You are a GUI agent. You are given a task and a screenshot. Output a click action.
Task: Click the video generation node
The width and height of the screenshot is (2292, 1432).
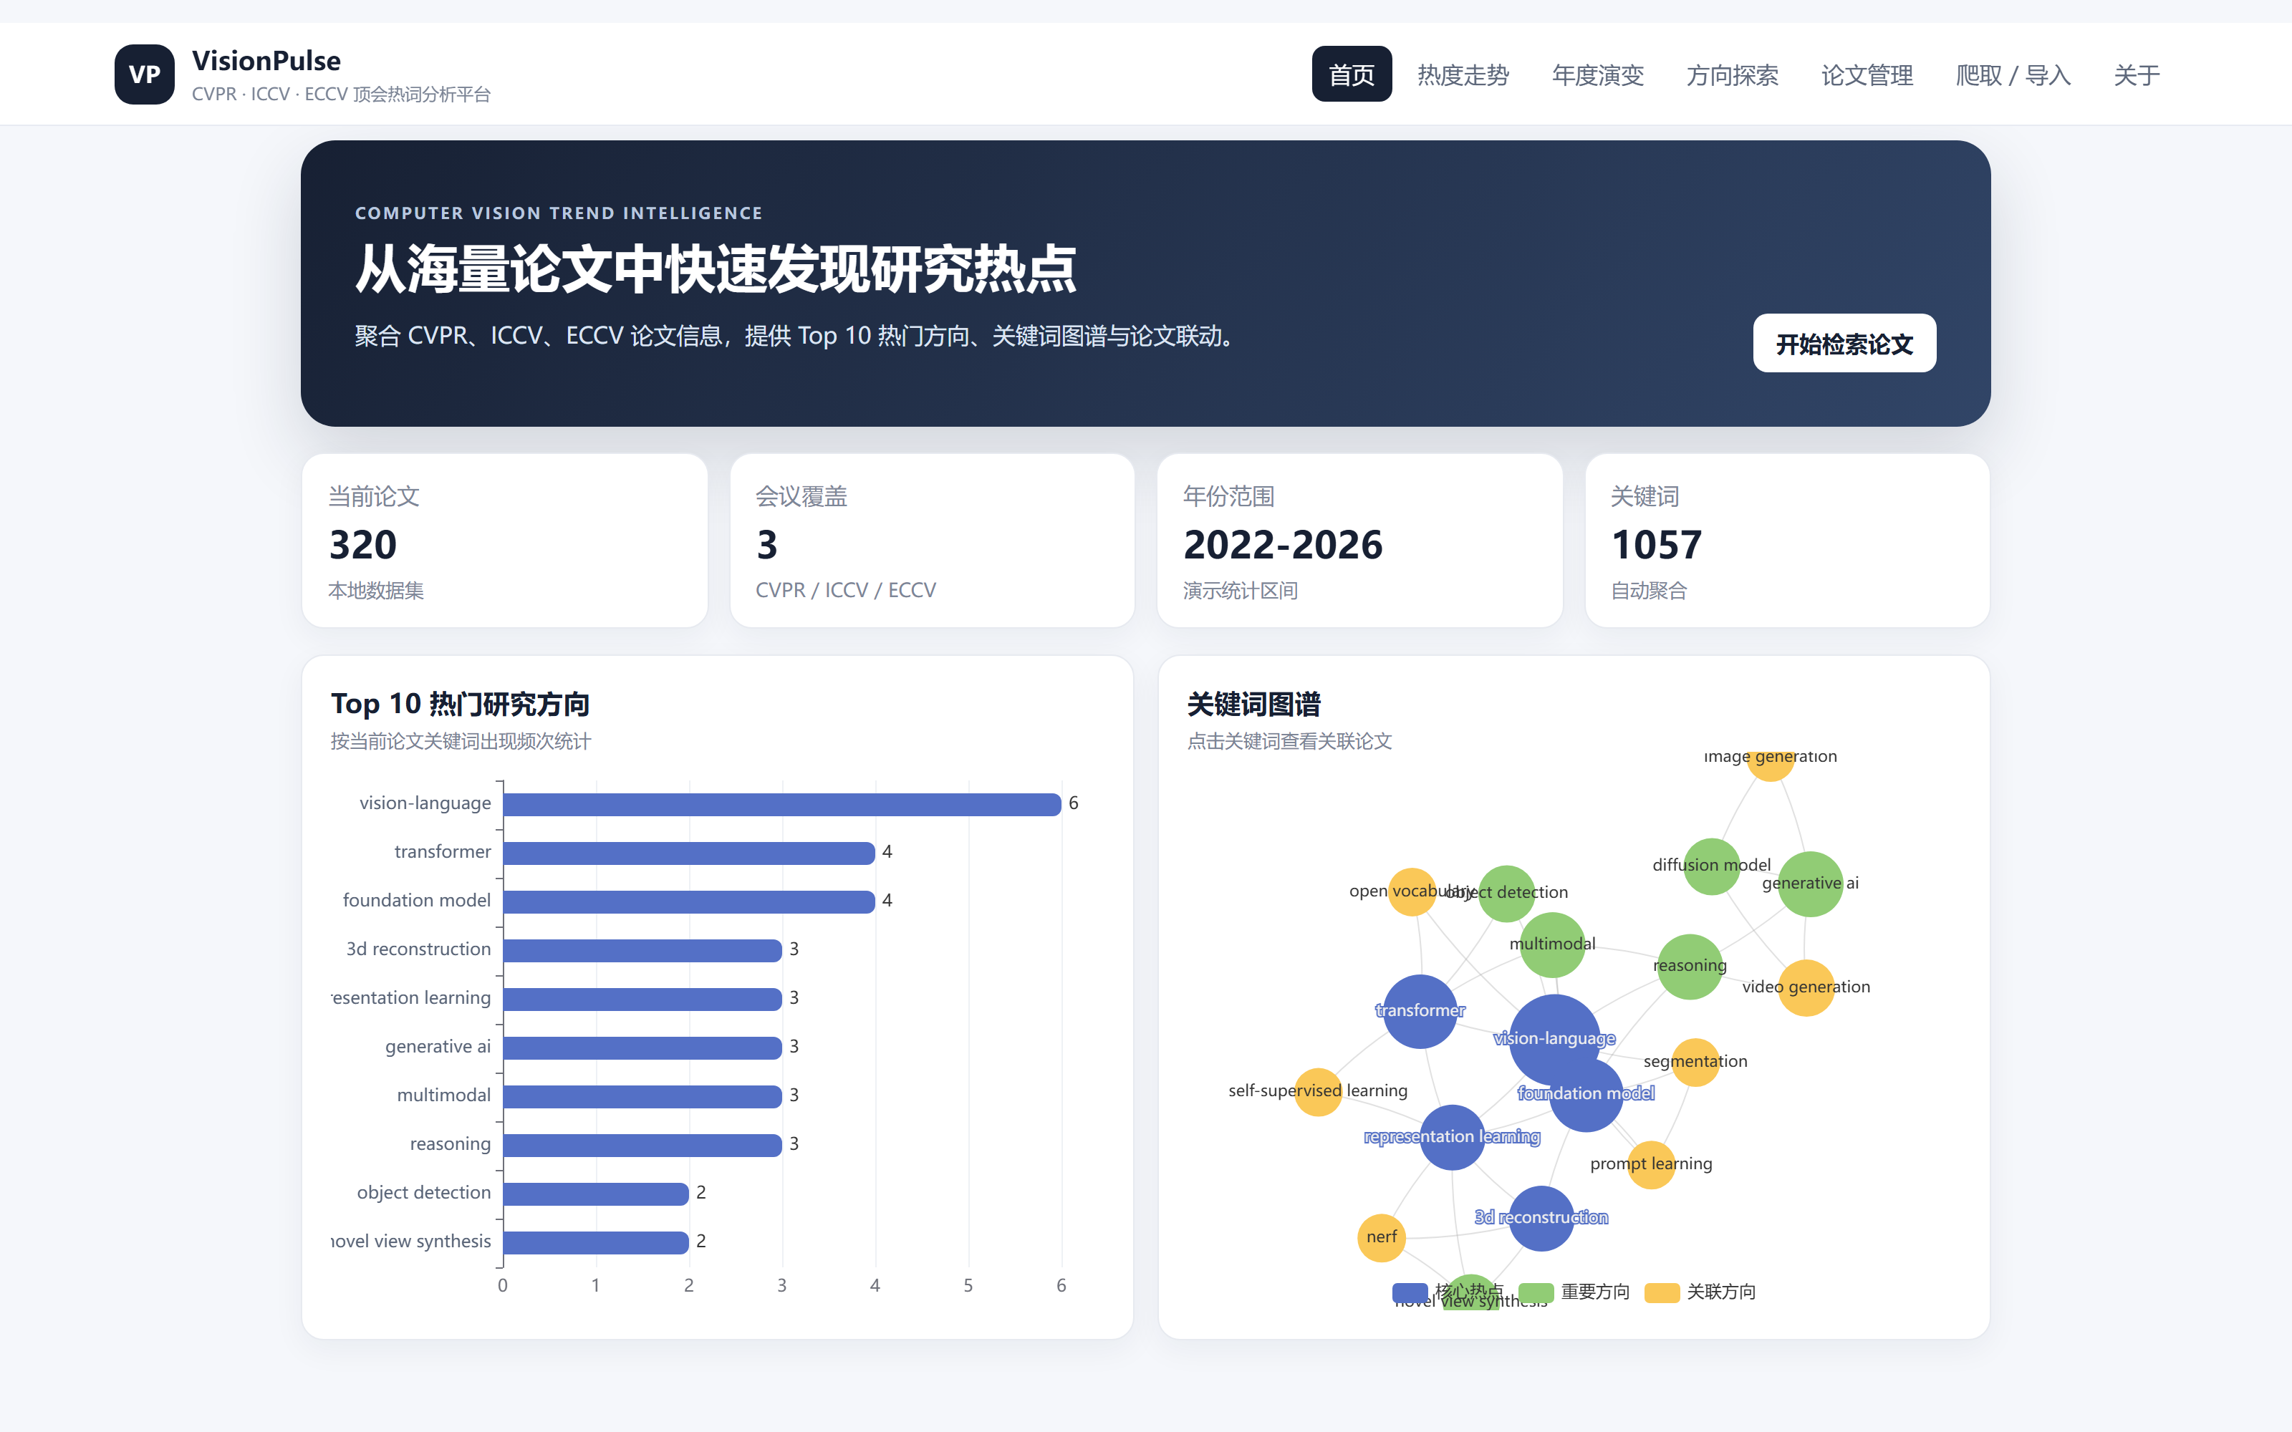click(1805, 987)
